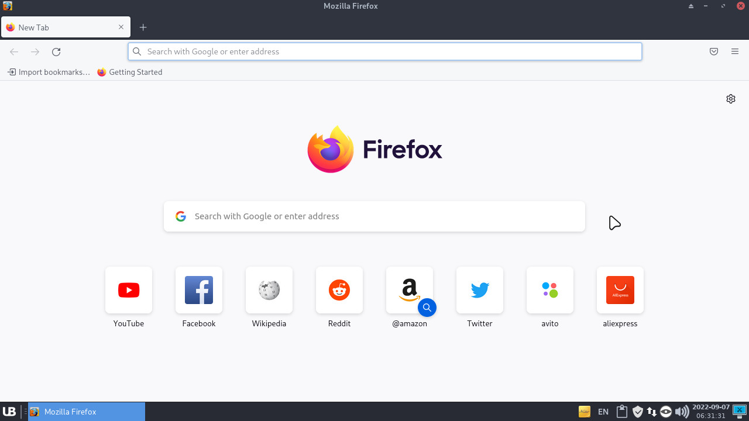Open the EN keyboard layout indicator
The image size is (749, 421).
(603, 412)
